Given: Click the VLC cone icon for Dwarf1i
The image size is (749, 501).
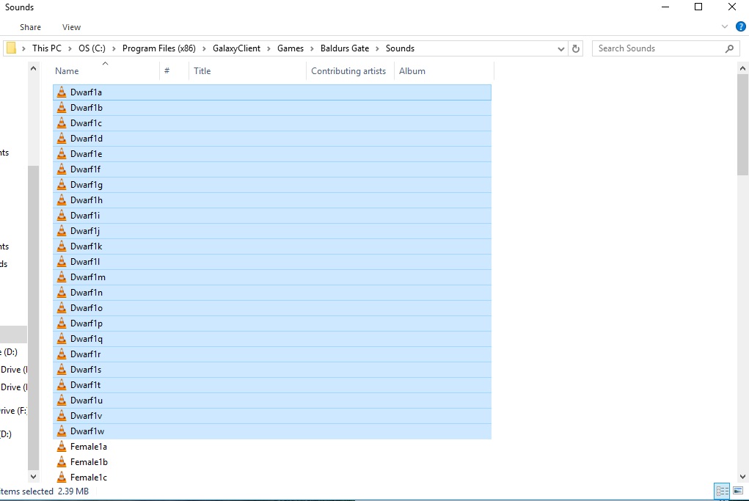Looking at the screenshot, I should tap(62, 216).
